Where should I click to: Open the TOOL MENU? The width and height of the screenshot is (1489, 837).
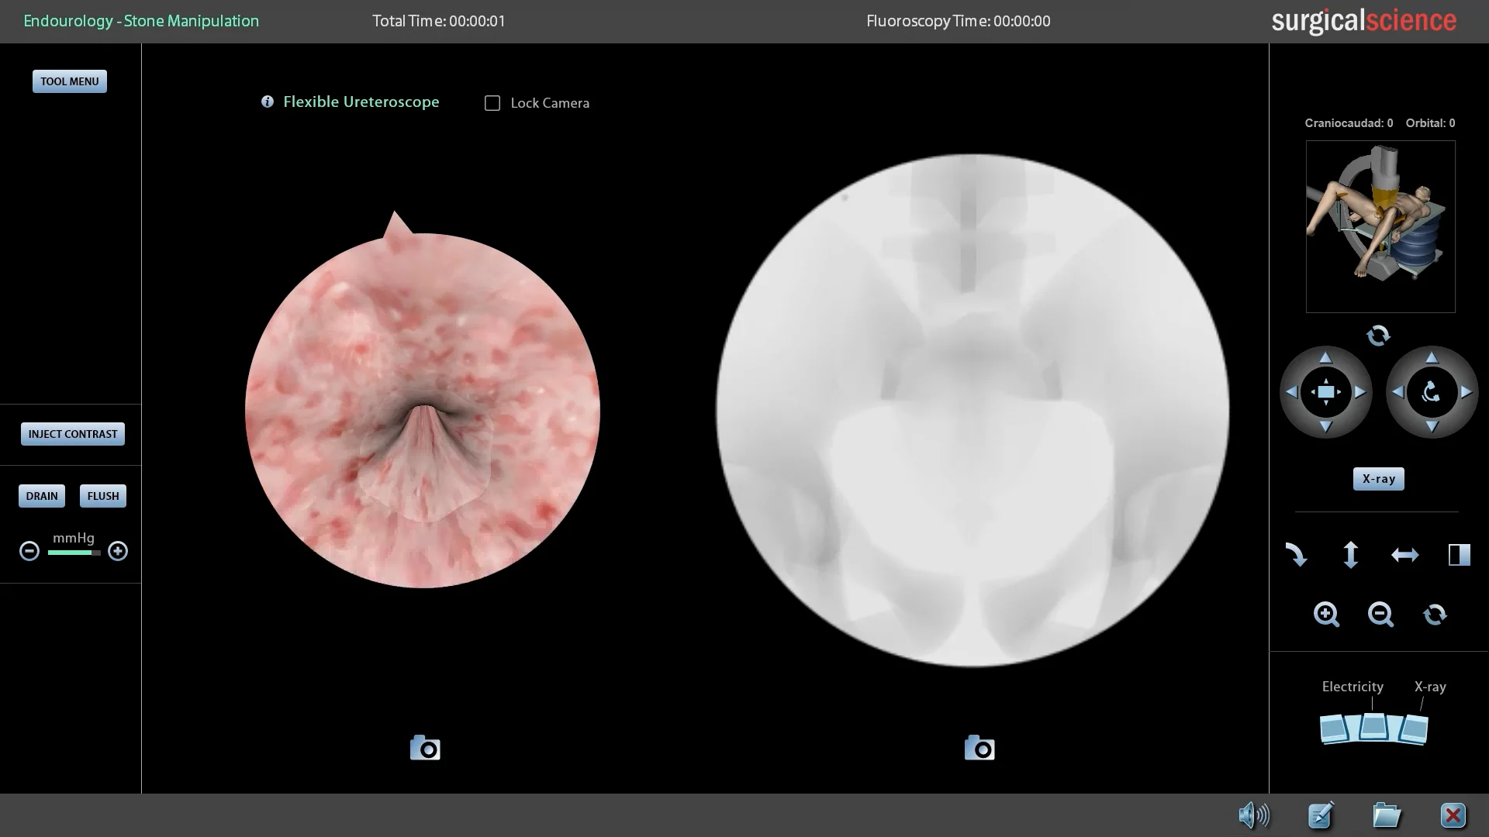(70, 81)
